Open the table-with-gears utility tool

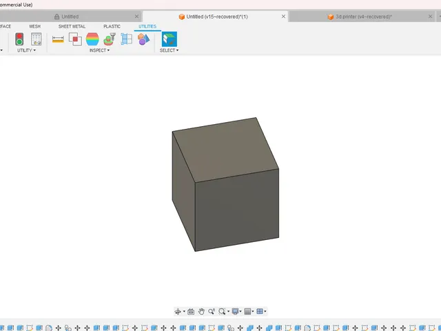click(37, 39)
